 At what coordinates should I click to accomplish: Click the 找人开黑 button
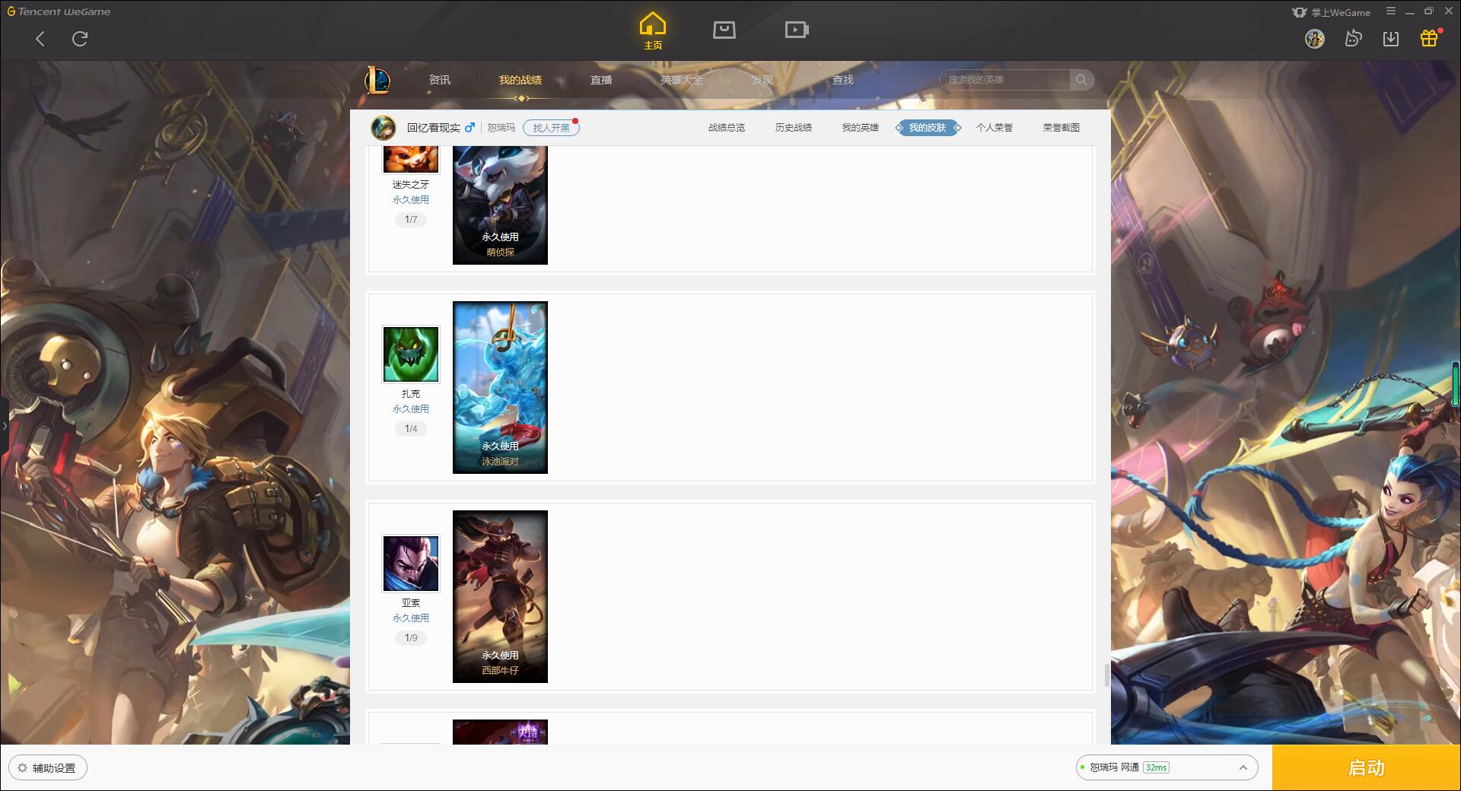pos(551,128)
